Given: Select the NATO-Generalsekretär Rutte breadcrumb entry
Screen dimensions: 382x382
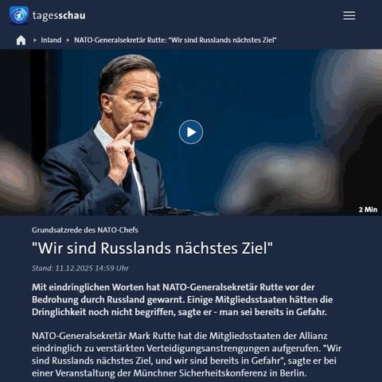Looking at the screenshot, I should [175, 40].
